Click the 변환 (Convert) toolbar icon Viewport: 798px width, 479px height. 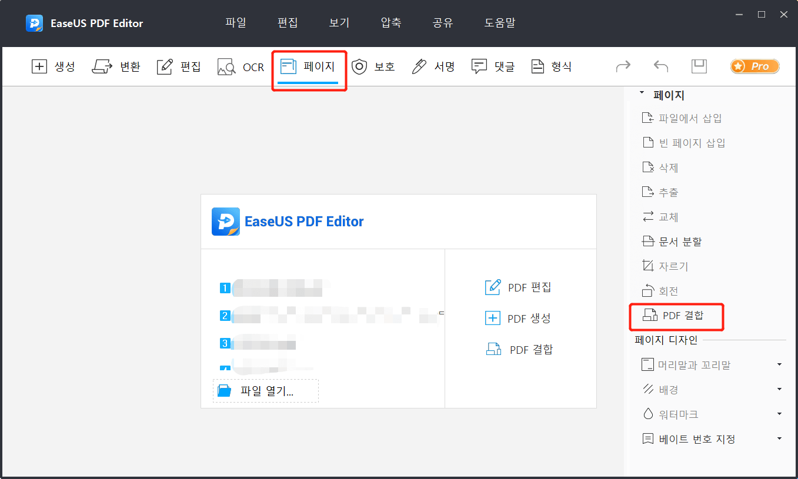[x=116, y=66]
